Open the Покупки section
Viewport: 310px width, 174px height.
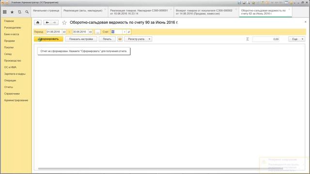[x=9, y=47]
